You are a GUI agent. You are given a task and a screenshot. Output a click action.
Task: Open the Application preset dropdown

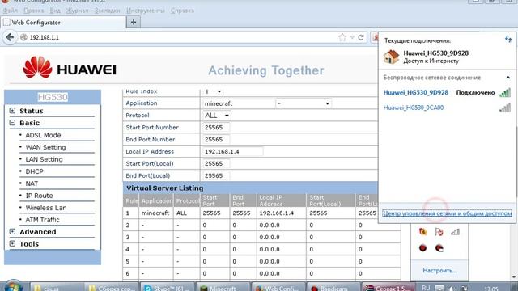(304, 103)
